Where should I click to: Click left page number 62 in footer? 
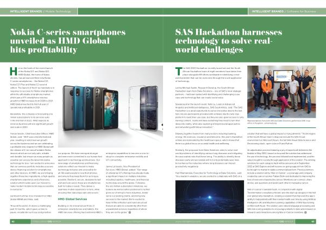[x=13, y=221]
